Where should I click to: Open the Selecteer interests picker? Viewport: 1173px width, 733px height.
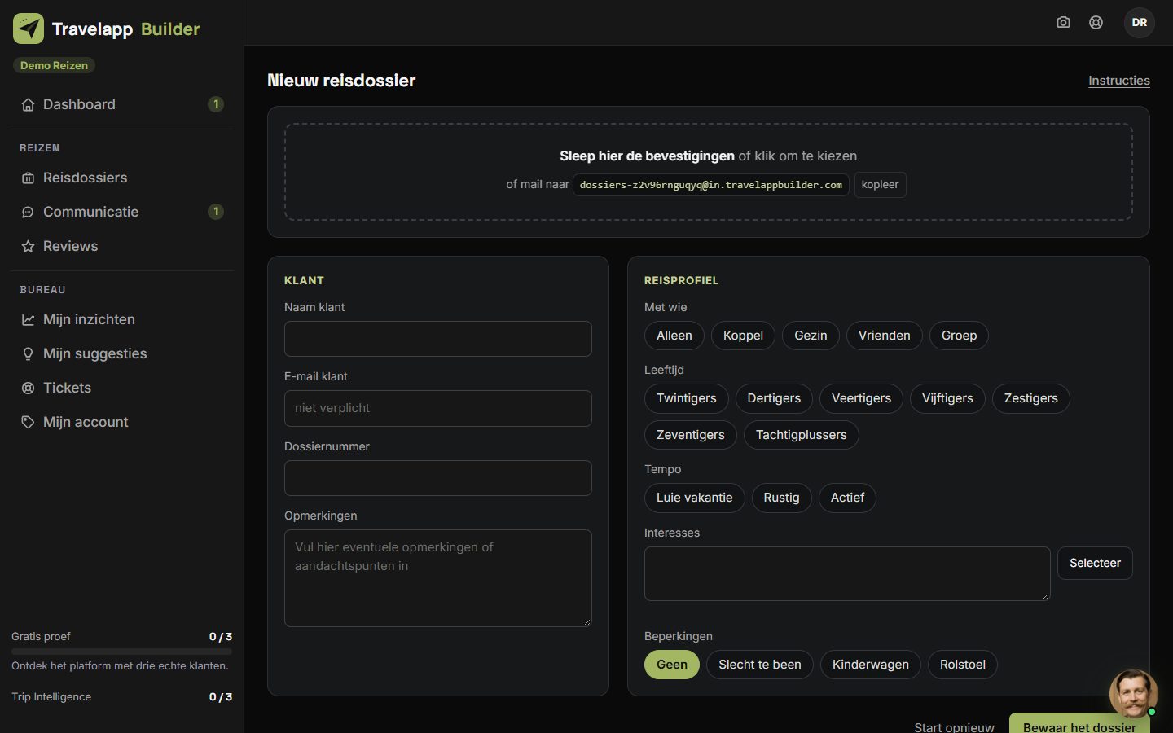pos(1095,563)
